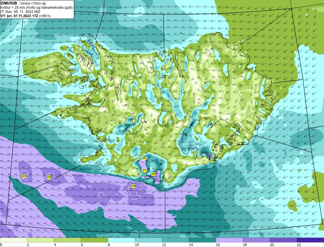Choose the 12–14 m/s medium teal swatch

tap(175, 240)
